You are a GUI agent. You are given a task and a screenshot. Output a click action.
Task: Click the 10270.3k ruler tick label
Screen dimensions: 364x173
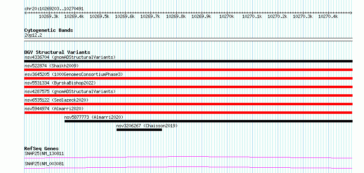pyautogui.click(x=303, y=16)
